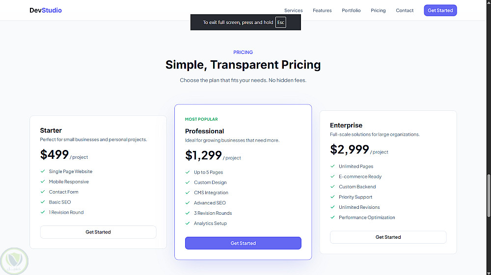Screen dimensions: 491x275
Task: Click the Esc key in the fullscreen notice
Action: (280, 23)
